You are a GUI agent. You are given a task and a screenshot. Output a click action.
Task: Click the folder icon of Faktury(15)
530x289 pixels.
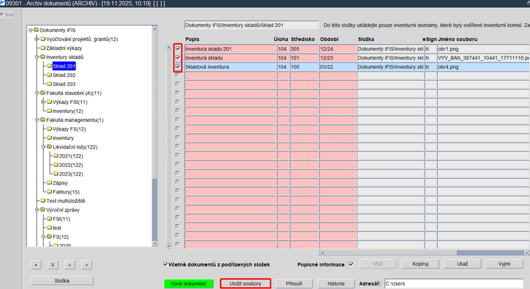pos(49,192)
